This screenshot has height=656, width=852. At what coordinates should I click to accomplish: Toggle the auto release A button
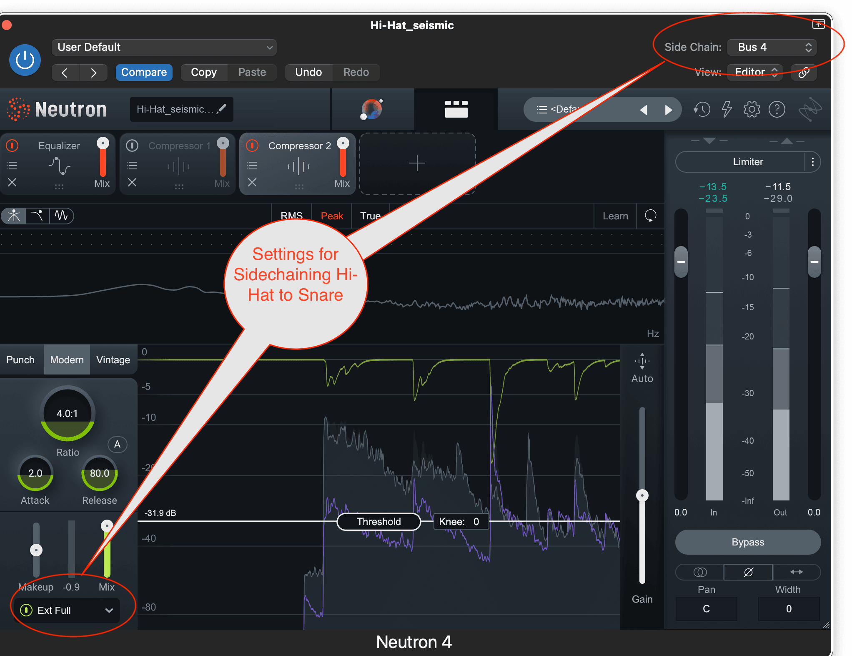point(117,444)
